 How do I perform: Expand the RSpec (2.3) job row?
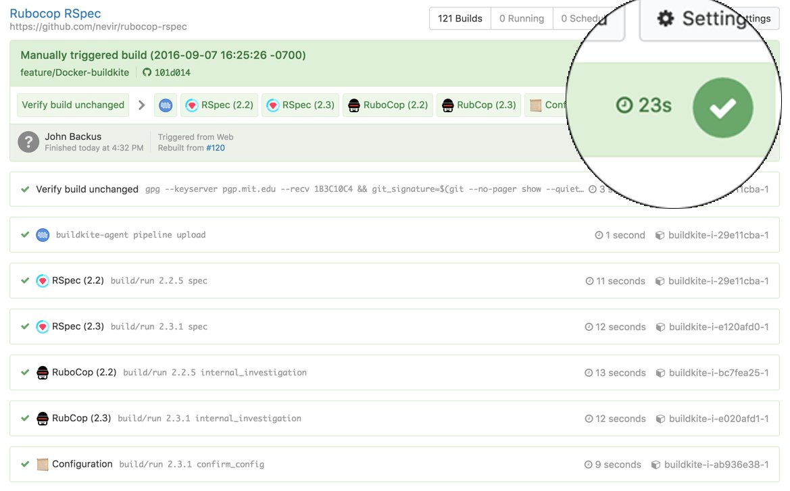[395, 326]
